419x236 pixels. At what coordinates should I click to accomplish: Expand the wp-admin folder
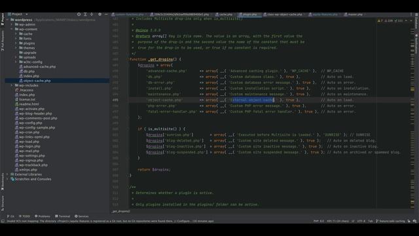(12, 24)
